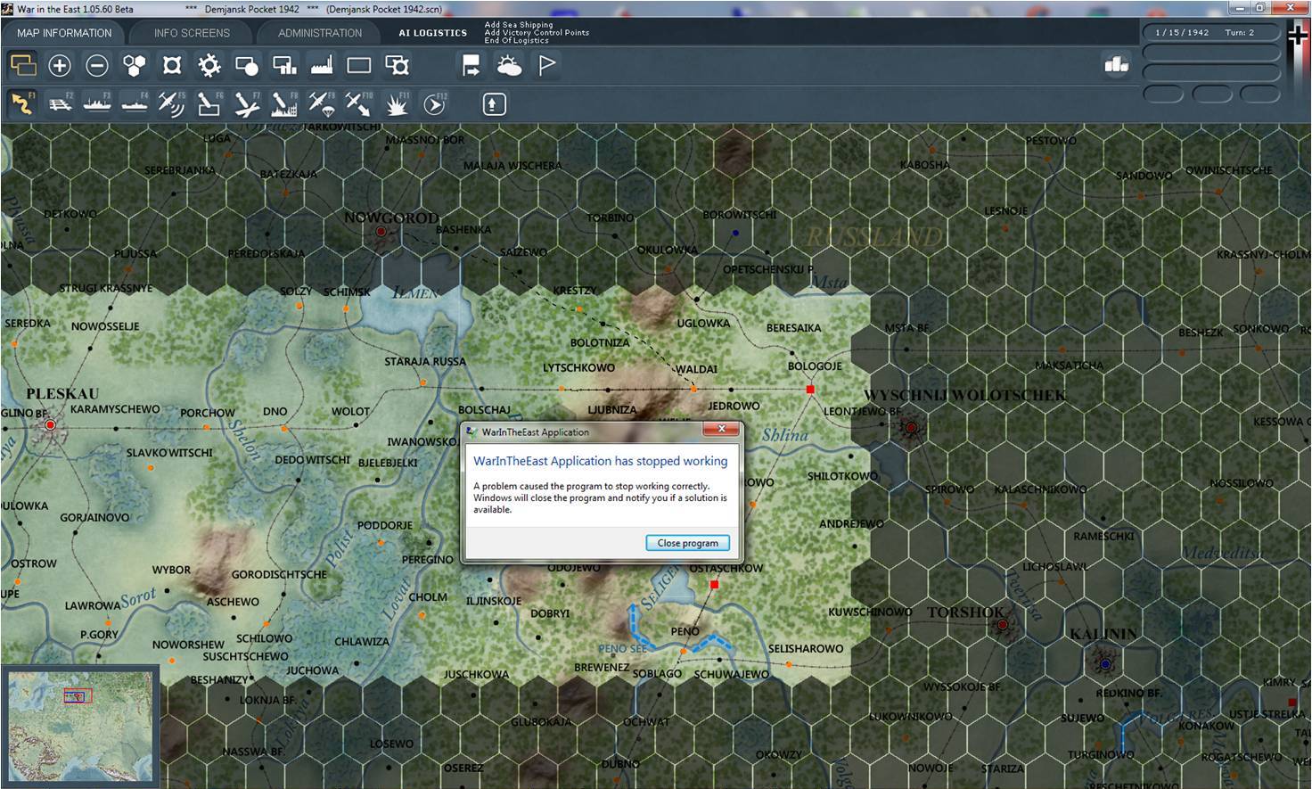Viewport: 1312px width, 789px height.
Task: Select the Nowgorod city hex
Action: click(381, 232)
